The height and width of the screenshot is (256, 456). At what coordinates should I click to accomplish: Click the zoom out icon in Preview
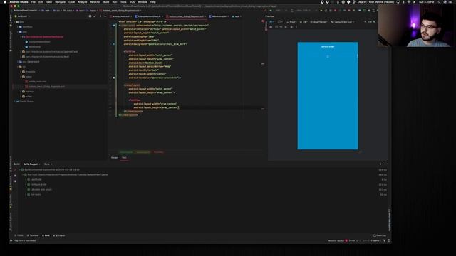tap(366, 22)
